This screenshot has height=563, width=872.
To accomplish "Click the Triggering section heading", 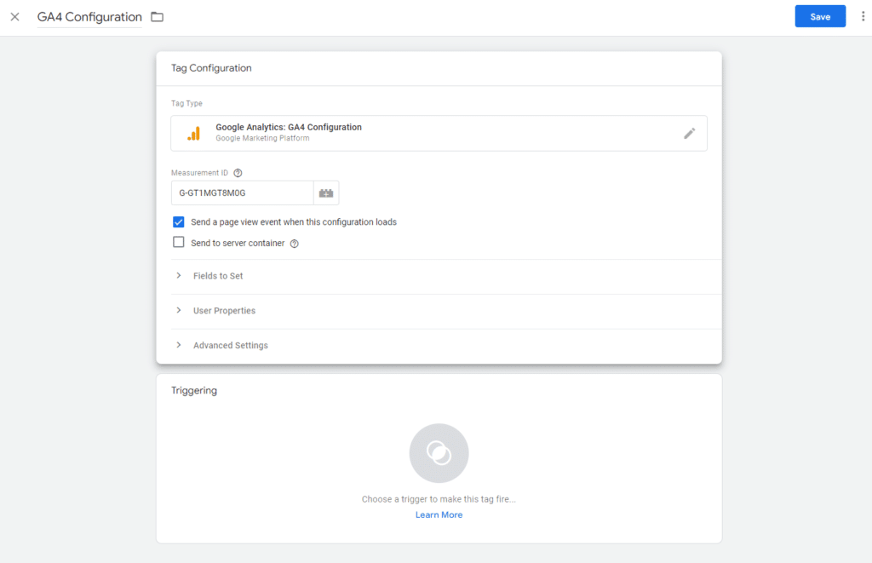I will pos(194,391).
